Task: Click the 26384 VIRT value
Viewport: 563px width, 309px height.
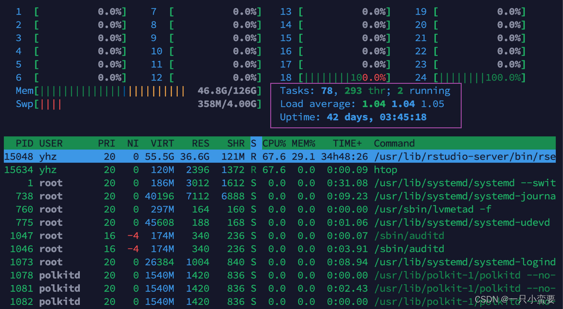Action: coord(160,262)
